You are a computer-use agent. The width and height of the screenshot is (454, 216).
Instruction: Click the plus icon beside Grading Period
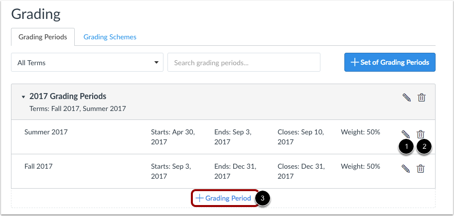point(199,198)
